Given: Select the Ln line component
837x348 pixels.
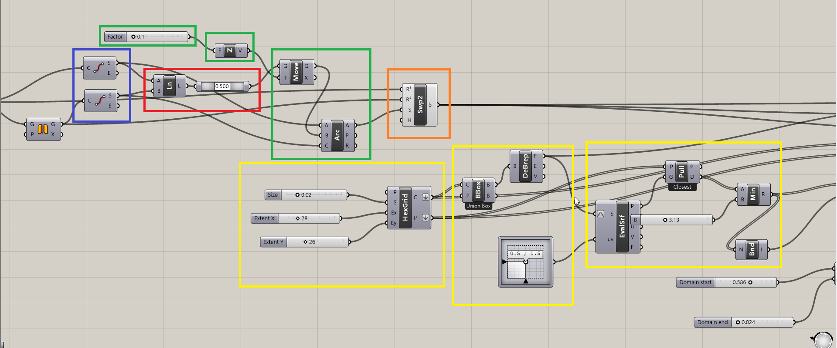Looking at the screenshot, I should (x=170, y=86).
